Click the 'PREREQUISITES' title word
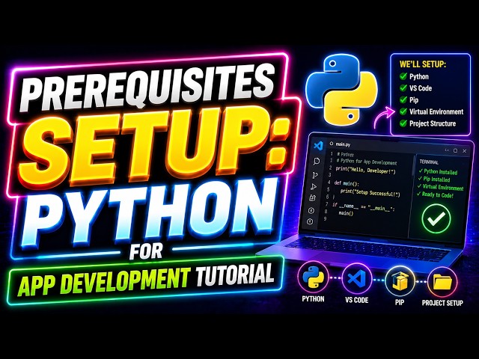 click(x=147, y=88)
